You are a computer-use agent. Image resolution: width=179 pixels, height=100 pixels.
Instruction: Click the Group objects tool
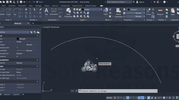tap(149, 12)
